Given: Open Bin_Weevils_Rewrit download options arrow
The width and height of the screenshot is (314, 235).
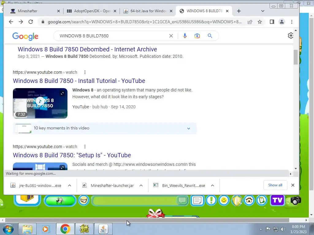Looking at the screenshot, I should [213, 185].
